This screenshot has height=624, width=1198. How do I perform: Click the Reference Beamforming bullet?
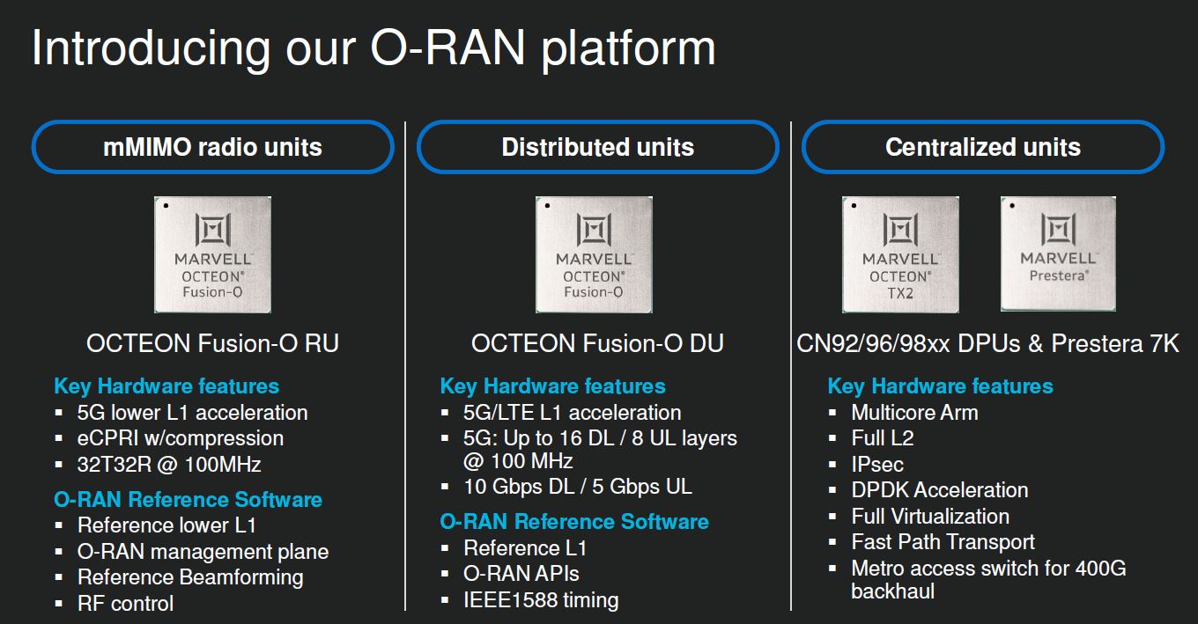point(179,577)
